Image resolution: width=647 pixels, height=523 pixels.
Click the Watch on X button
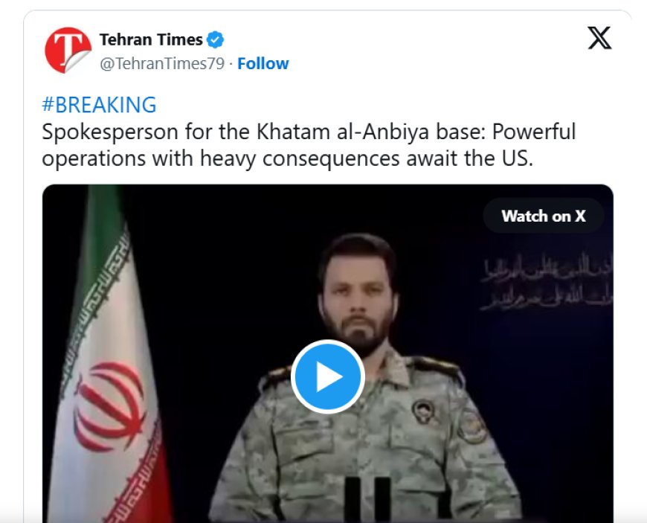pos(544,216)
